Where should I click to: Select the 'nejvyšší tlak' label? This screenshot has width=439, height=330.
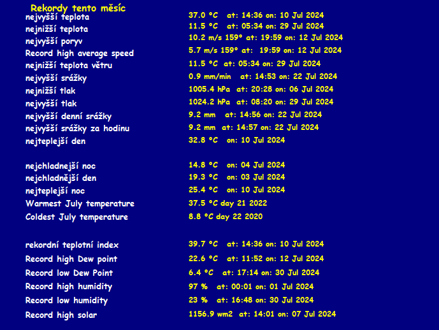51,104
